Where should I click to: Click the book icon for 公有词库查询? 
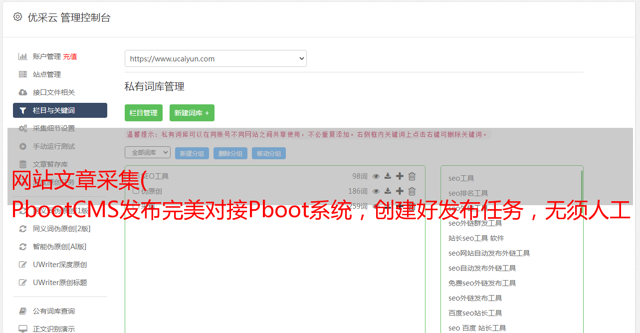pos(23,311)
